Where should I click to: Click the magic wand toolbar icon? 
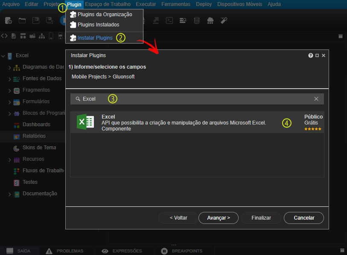point(224,20)
